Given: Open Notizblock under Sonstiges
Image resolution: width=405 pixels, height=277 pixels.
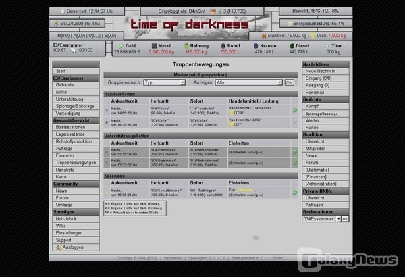Looking at the screenshot, I should 76,219.
